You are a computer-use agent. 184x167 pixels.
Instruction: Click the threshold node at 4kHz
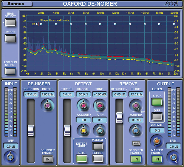click(x=56, y=24)
